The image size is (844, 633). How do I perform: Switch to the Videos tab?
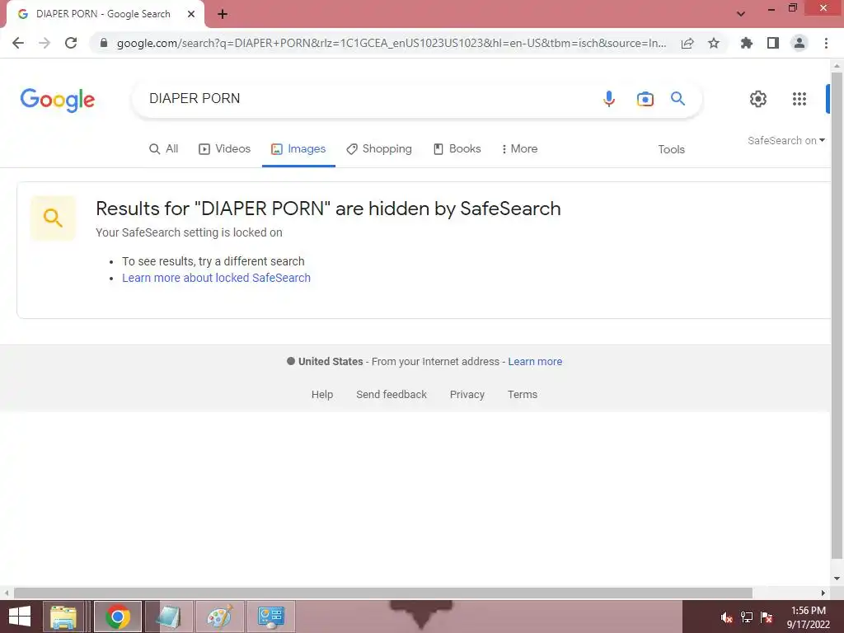(224, 148)
